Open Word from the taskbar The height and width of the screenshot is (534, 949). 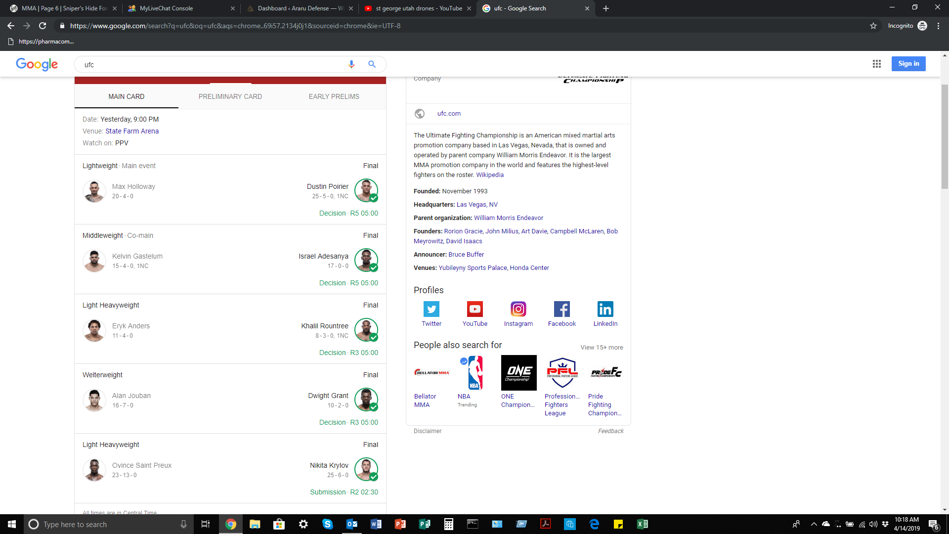pos(376,524)
